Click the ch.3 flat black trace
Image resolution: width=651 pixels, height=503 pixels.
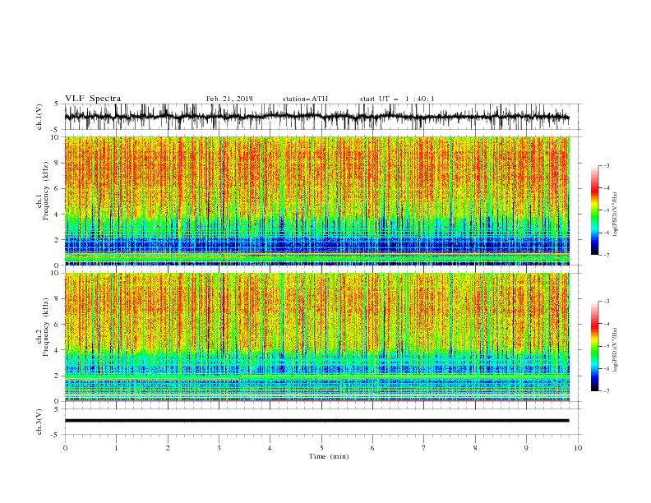(x=316, y=421)
